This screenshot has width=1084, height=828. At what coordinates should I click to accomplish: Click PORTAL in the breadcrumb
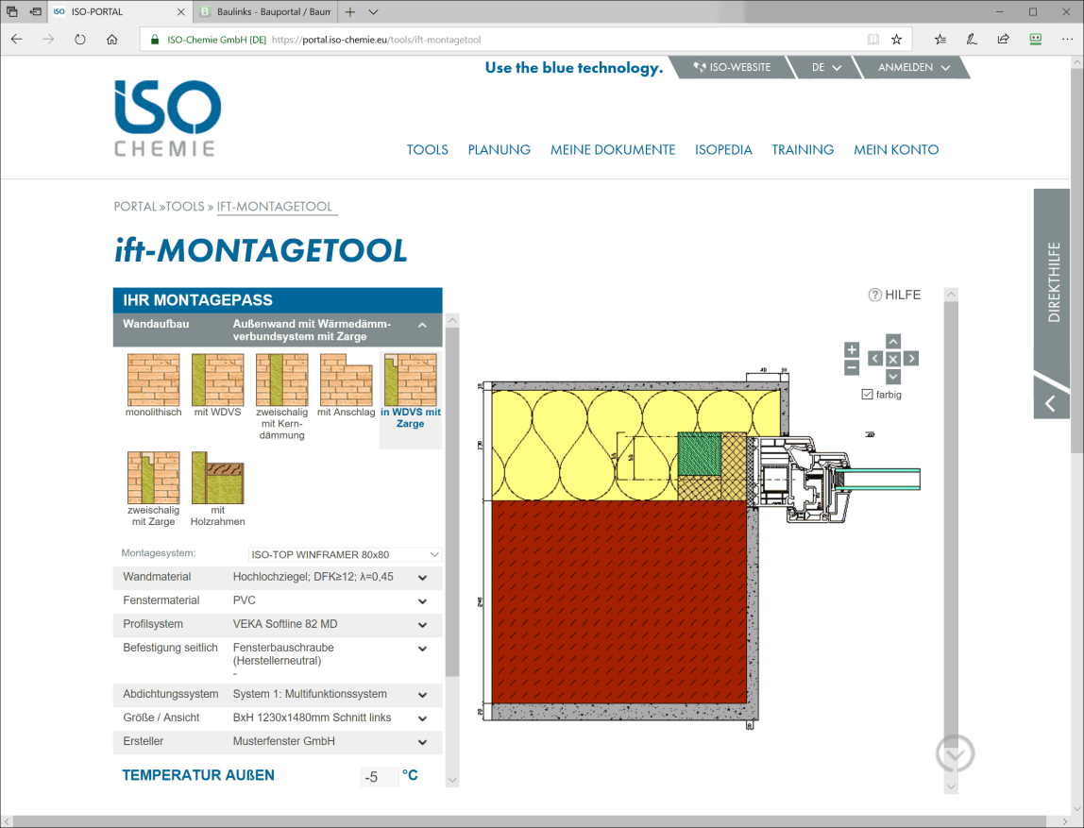click(x=136, y=207)
